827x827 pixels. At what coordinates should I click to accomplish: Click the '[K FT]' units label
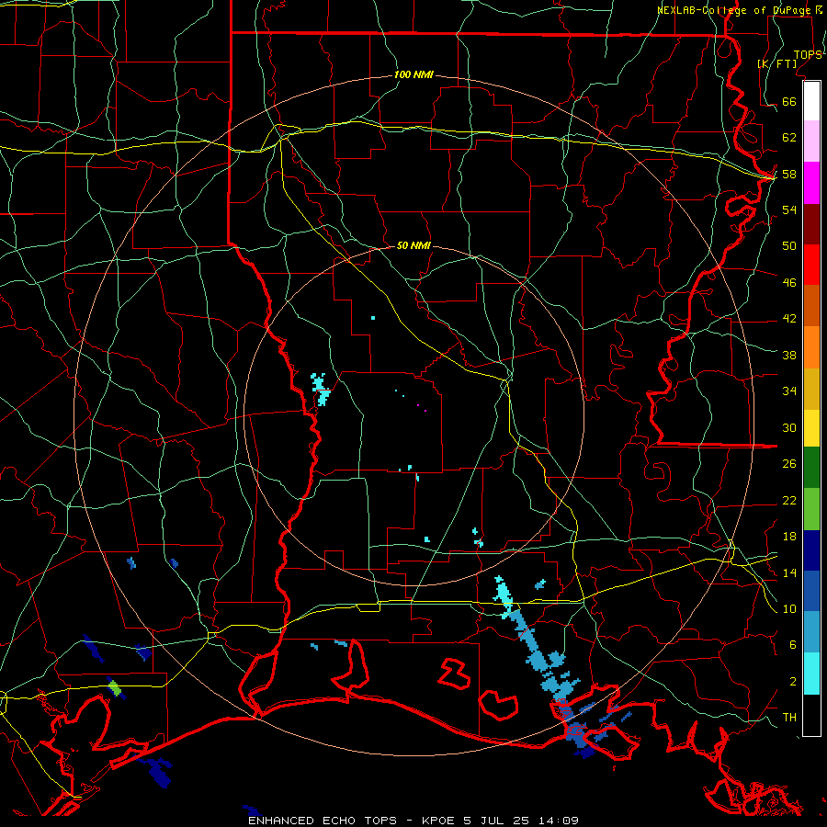[x=776, y=63]
